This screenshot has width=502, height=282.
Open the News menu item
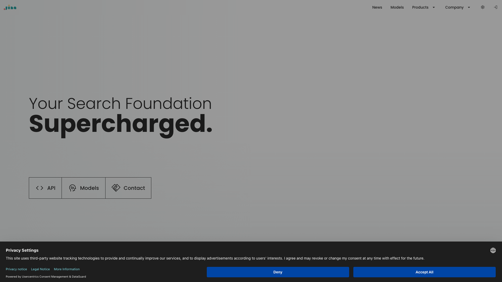tap(377, 8)
